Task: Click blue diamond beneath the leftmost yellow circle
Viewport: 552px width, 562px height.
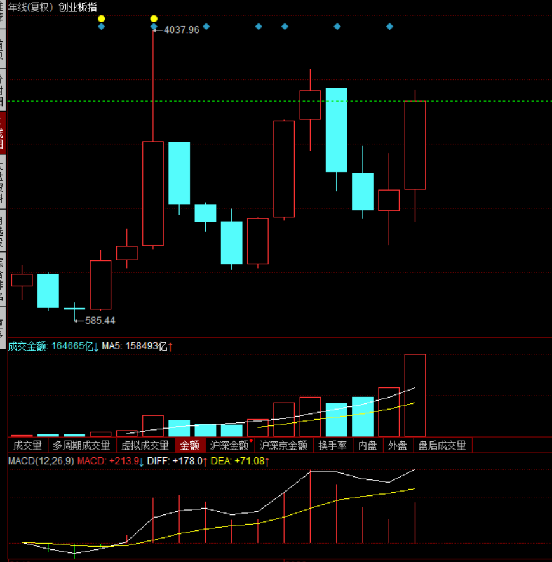Action: 101,27
